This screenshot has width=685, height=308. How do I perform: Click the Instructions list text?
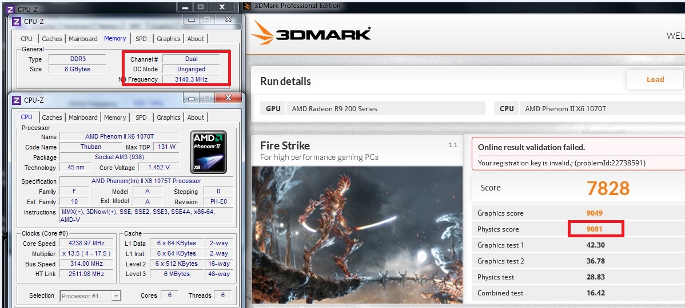pyautogui.click(x=146, y=216)
